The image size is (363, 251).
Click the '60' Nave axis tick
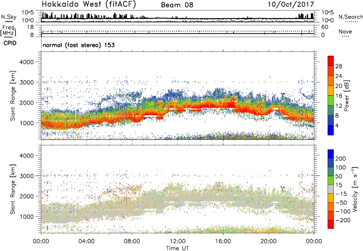(x=324, y=27)
